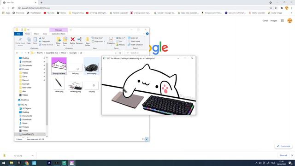Click the New folder icon in ribbon
Screen dimensions: 295x166
[x=88, y=39]
